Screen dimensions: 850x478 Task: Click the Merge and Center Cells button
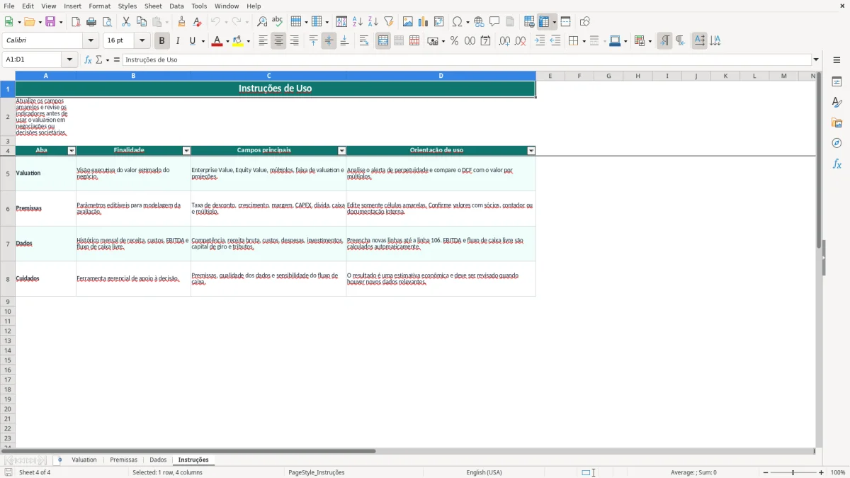(383, 41)
